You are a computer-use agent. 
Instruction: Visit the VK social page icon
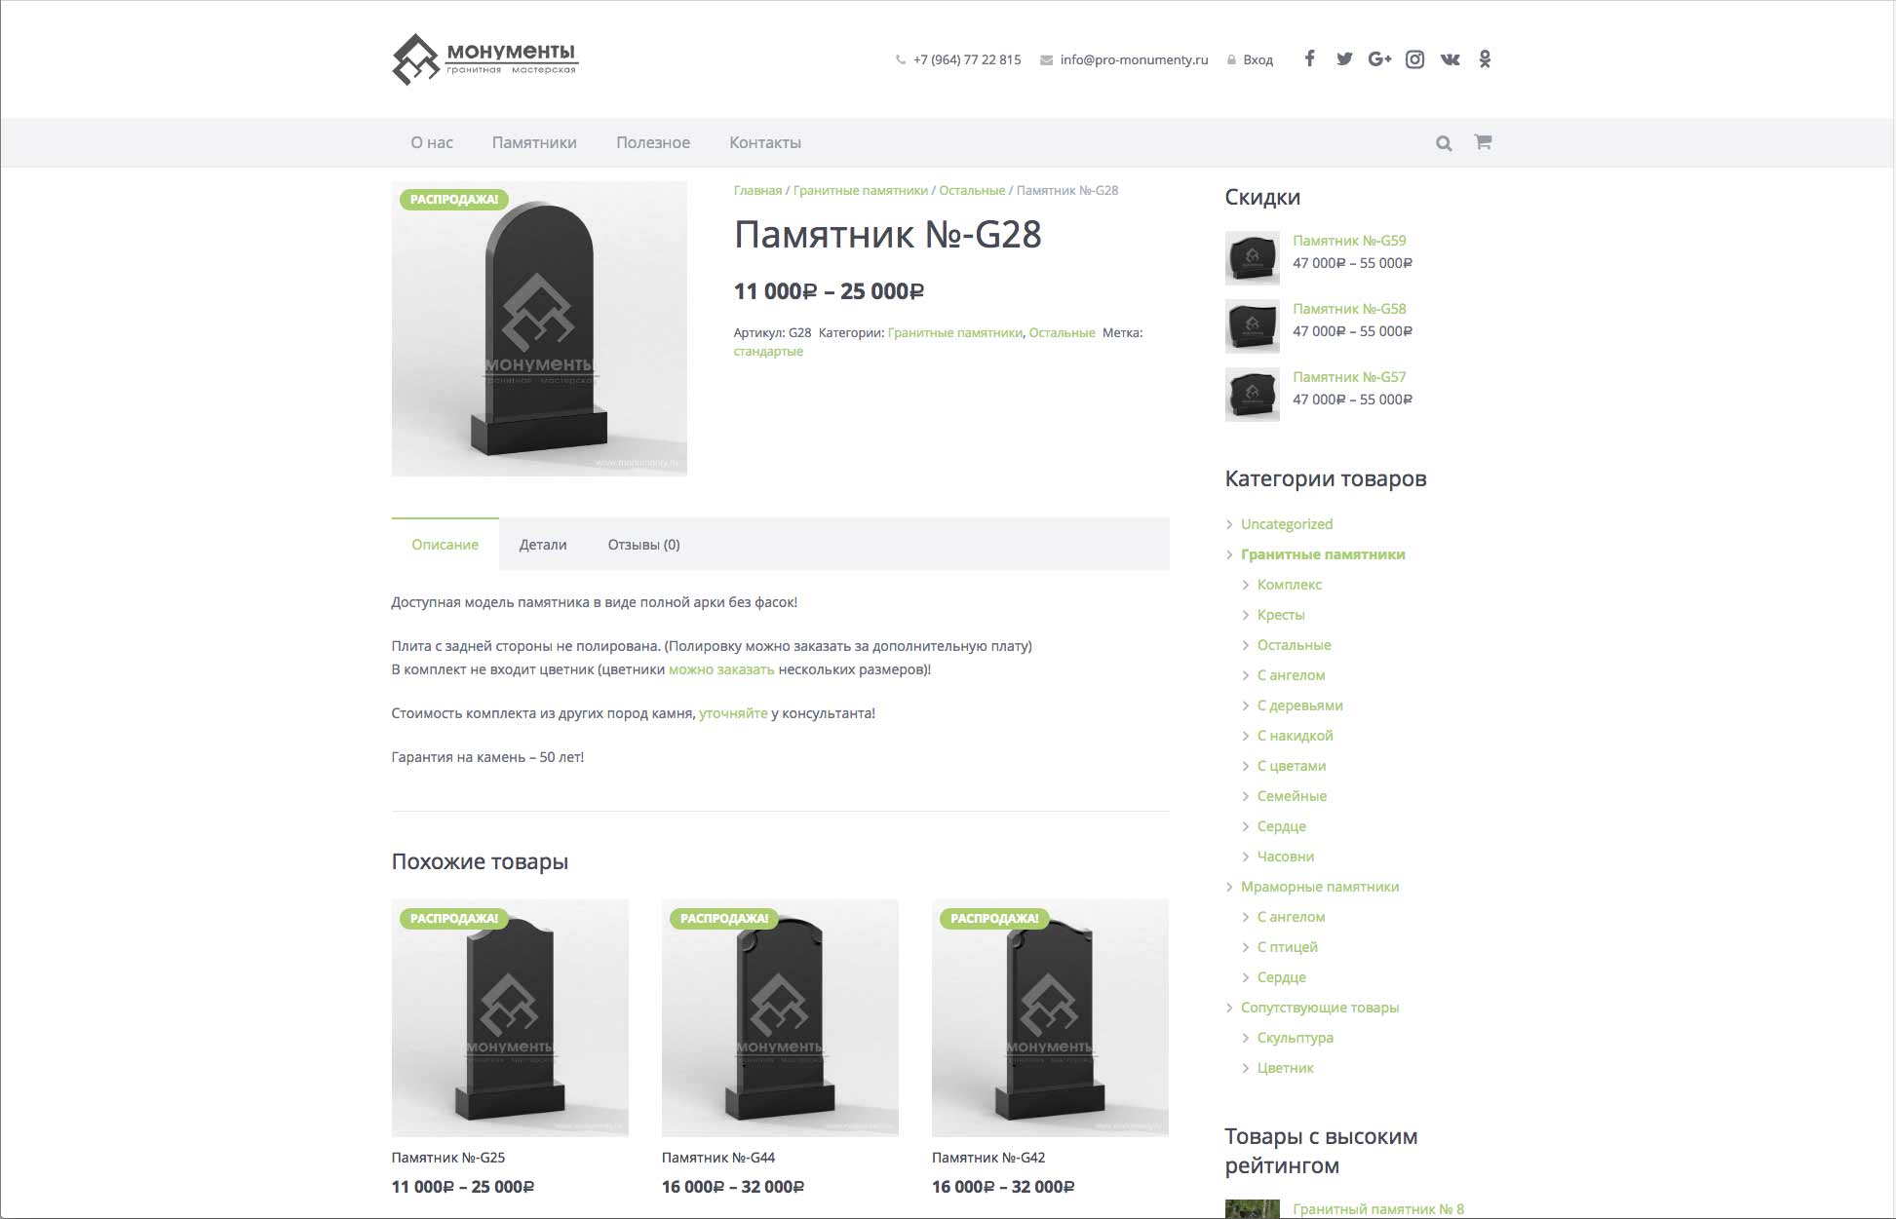(1451, 59)
